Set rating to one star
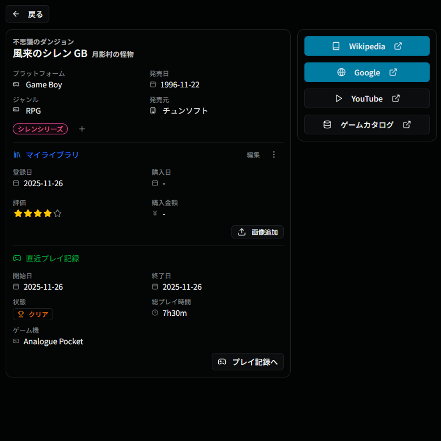Viewport: 441px width, 441px height. pos(18,213)
